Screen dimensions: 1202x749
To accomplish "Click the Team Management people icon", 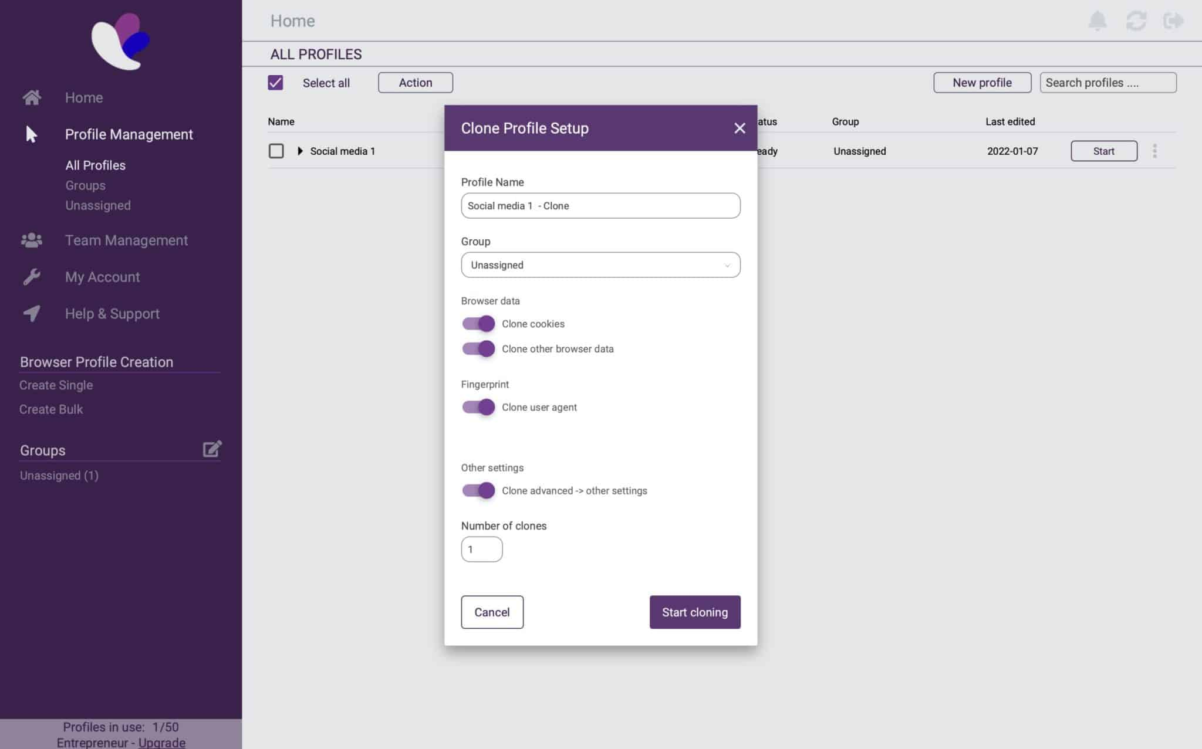I will (32, 240).
